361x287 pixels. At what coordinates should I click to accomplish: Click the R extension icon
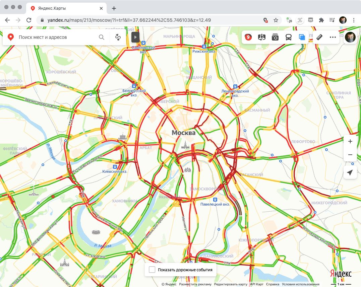300,20
